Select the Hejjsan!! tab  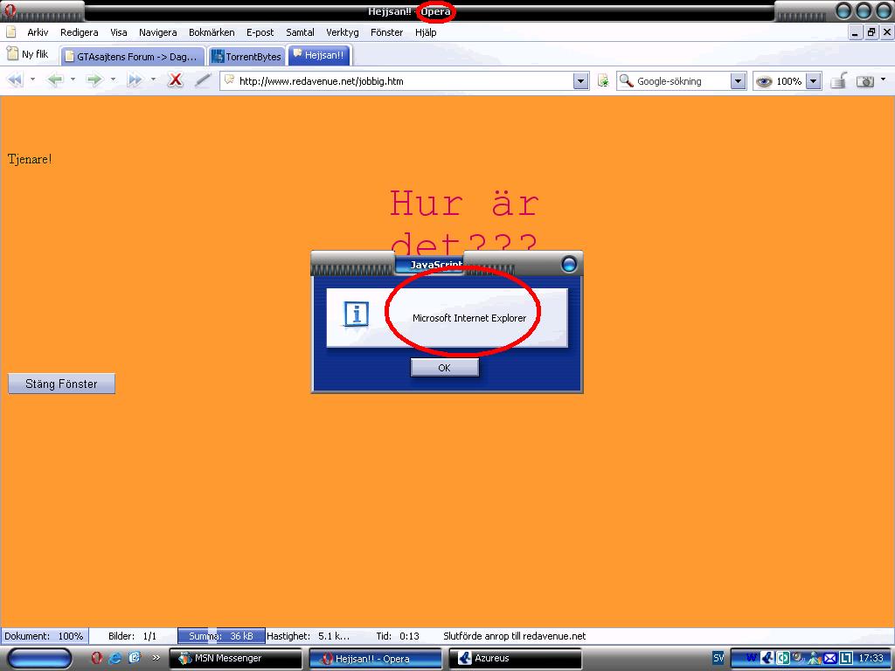(x=319, y=55)
